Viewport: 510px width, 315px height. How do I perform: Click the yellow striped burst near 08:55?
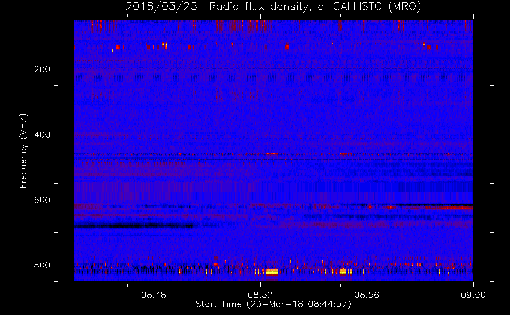tap(341, 272)
